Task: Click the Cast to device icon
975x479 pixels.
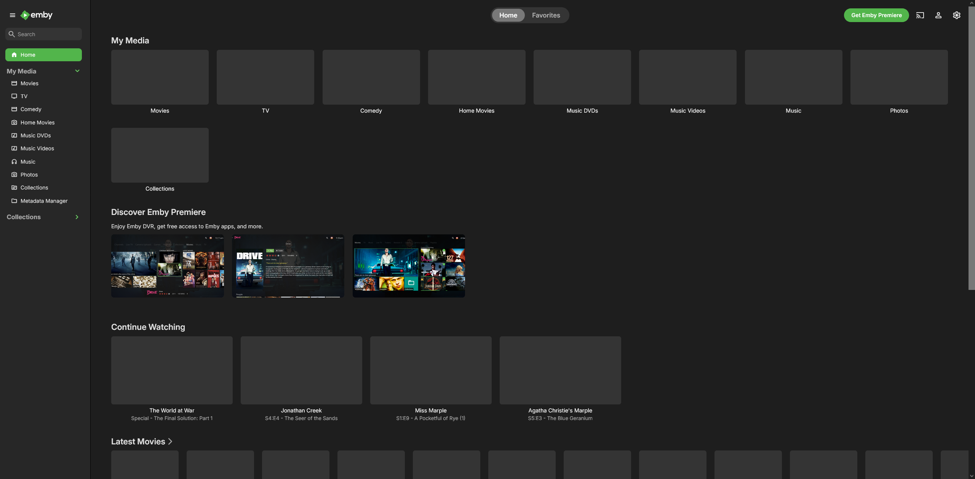Action: click(x=920, y=15)
